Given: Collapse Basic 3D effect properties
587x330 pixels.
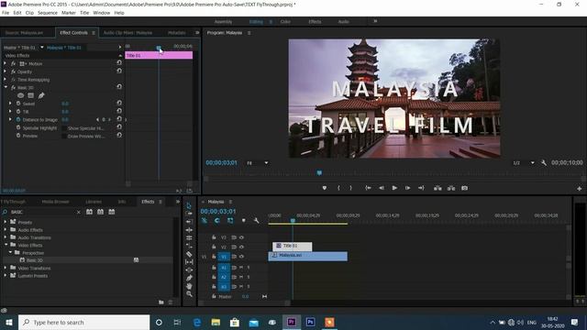Looking at the screenshot, I should [6, 87].
